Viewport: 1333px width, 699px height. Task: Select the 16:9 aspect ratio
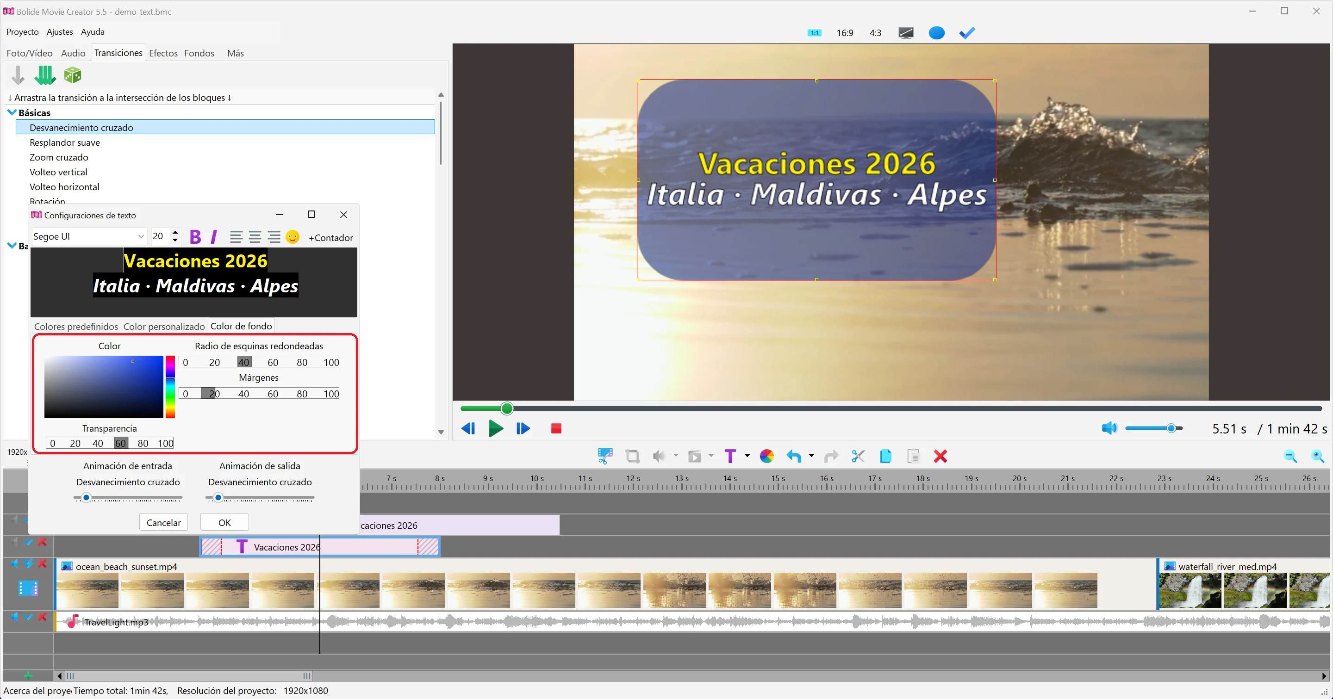pyautogui.click(x=845, y=32)
